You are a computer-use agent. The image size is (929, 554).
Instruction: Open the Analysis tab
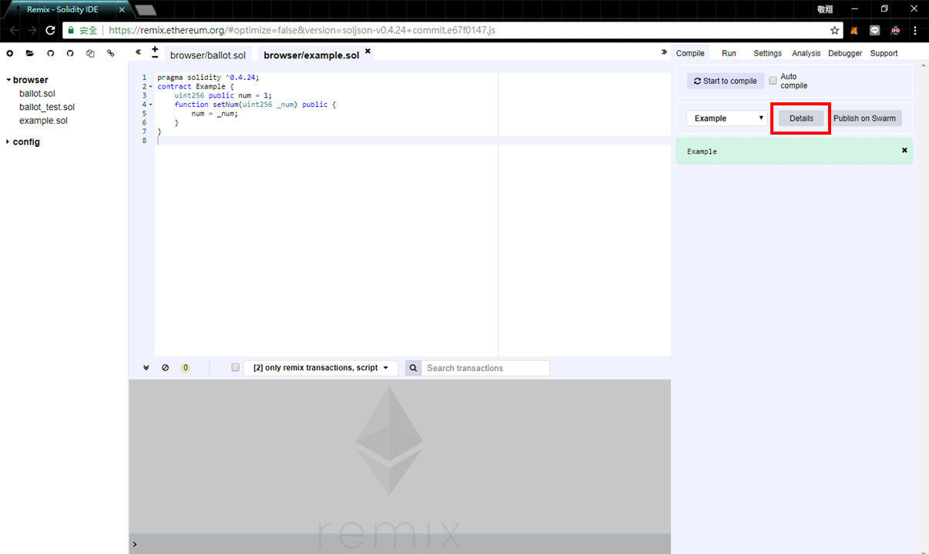click(x=806, y=53)
